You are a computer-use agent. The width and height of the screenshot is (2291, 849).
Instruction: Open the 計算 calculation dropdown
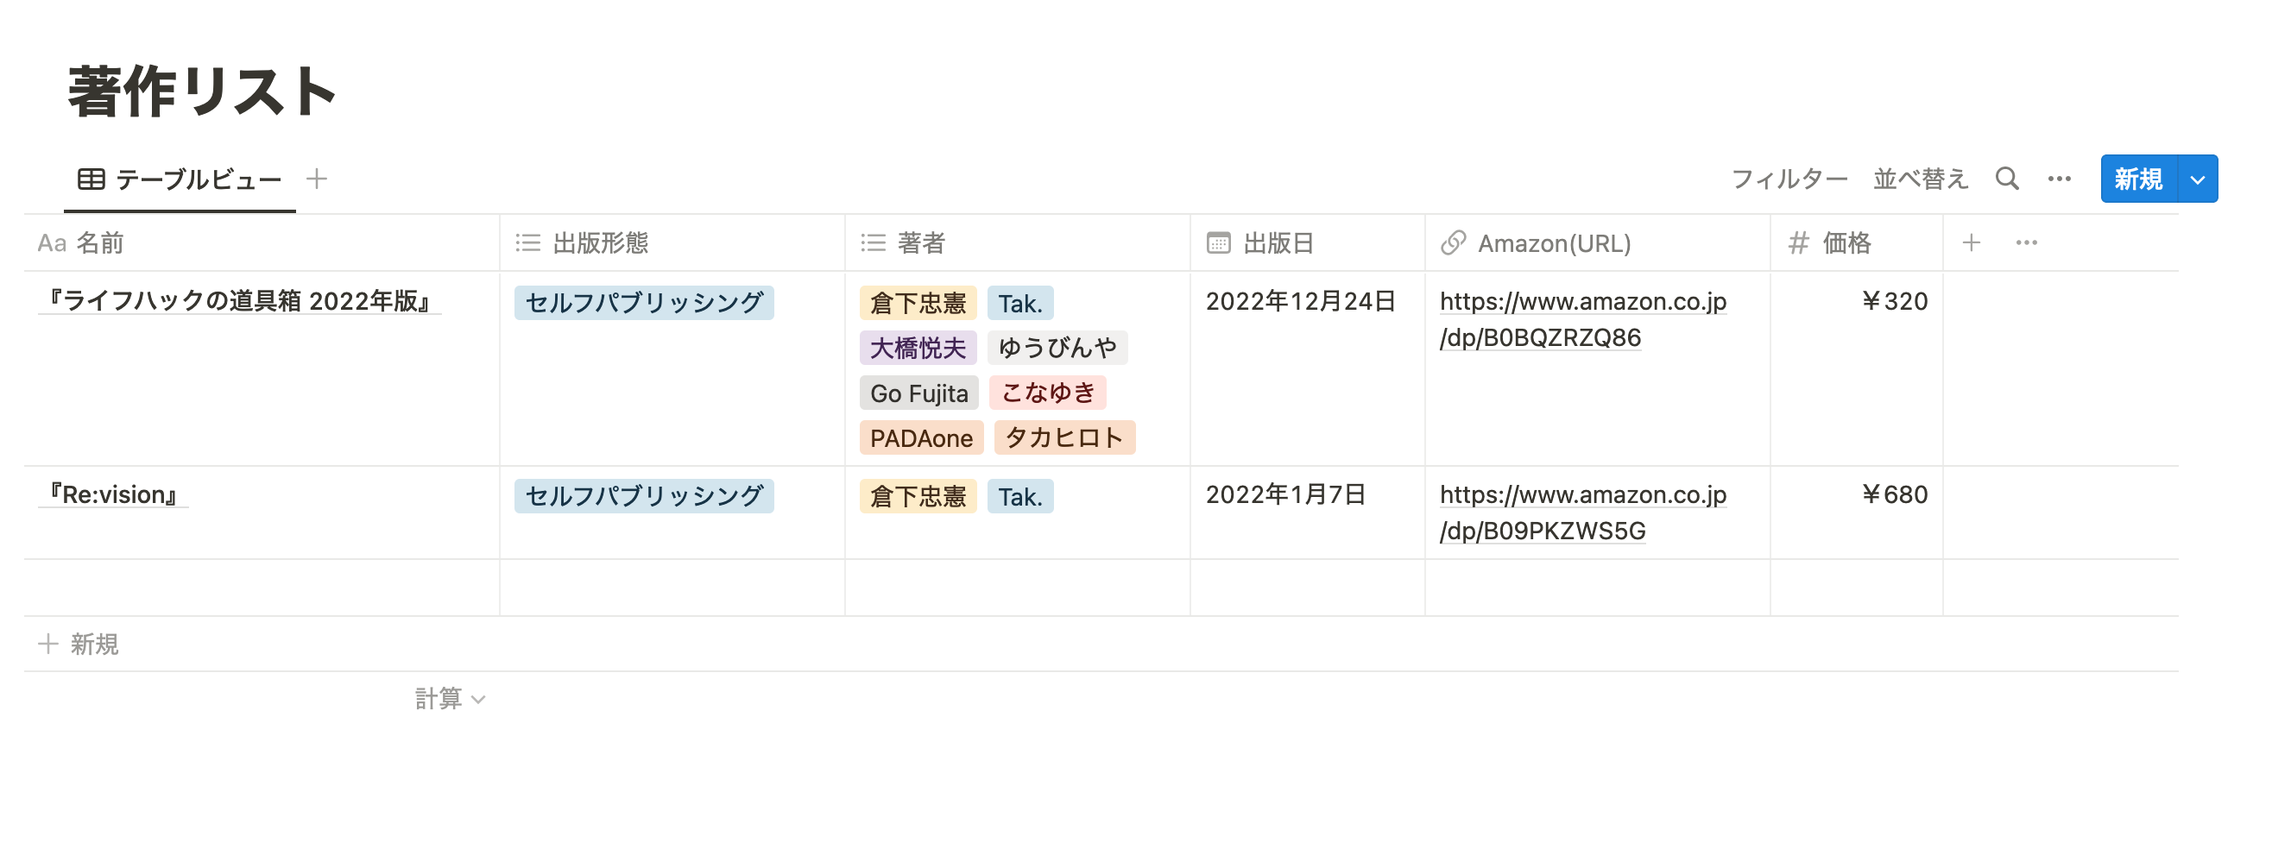tap(450, 699)
